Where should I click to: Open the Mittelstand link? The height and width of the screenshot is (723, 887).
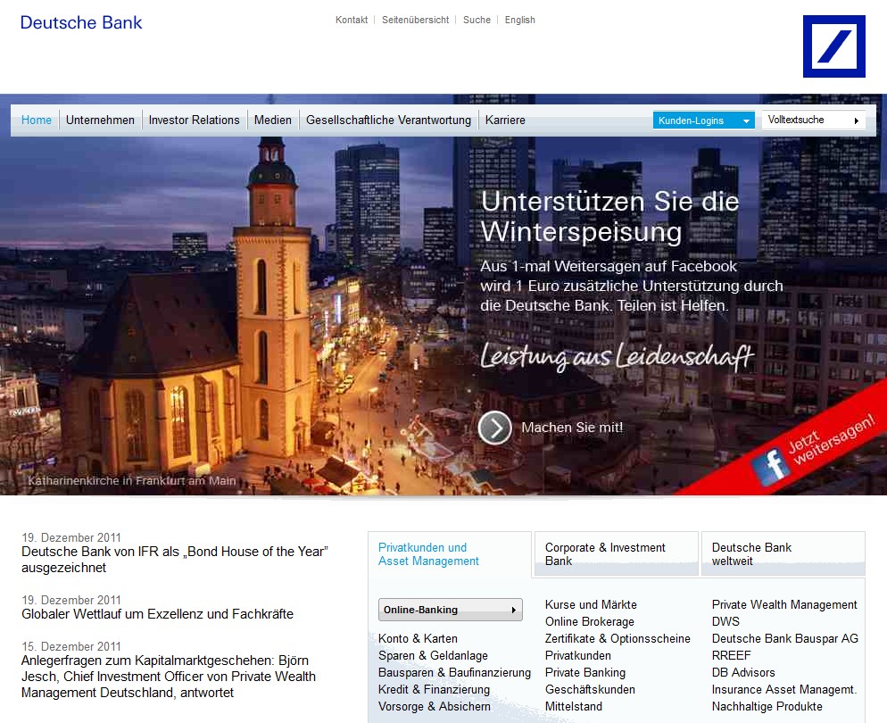[x=574, y=707]
